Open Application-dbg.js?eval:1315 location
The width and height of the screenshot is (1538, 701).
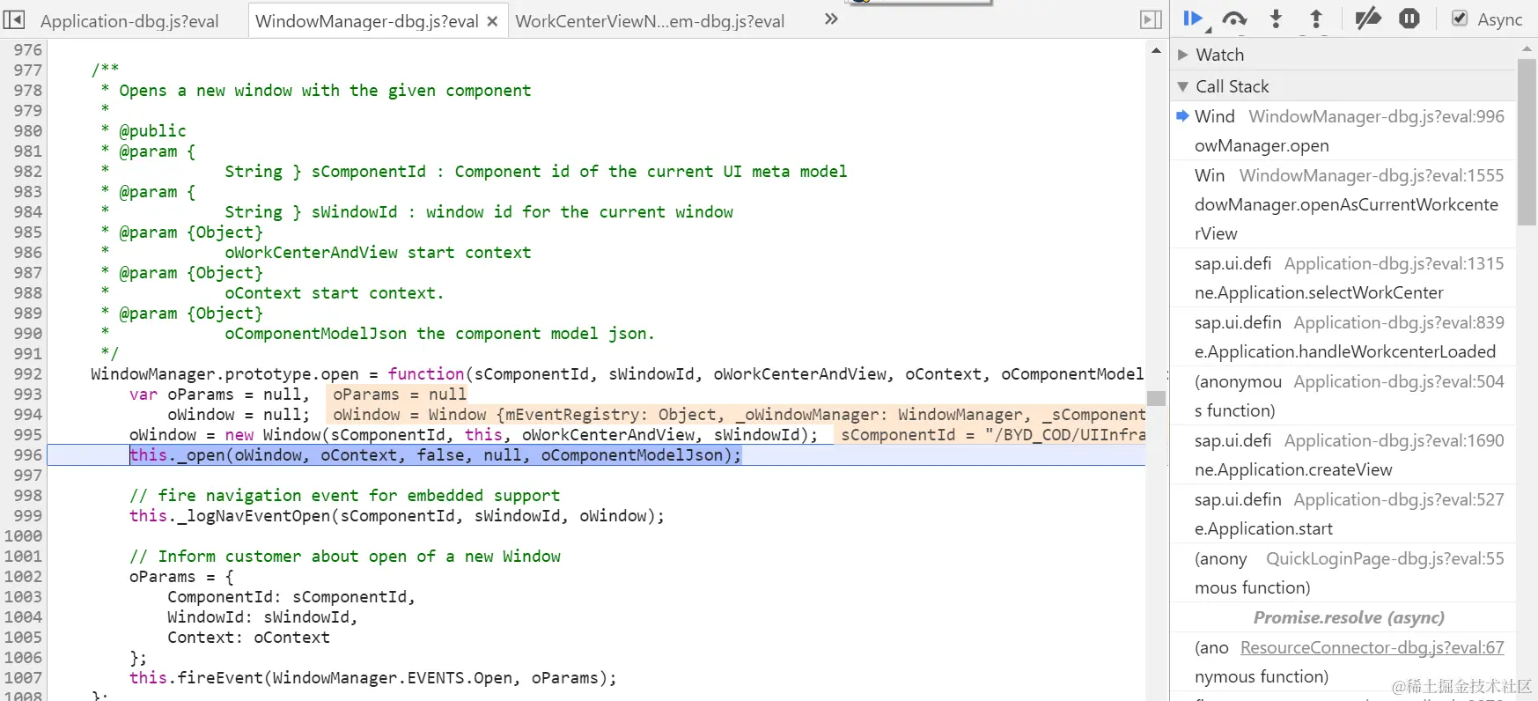tap(1394, 263)
